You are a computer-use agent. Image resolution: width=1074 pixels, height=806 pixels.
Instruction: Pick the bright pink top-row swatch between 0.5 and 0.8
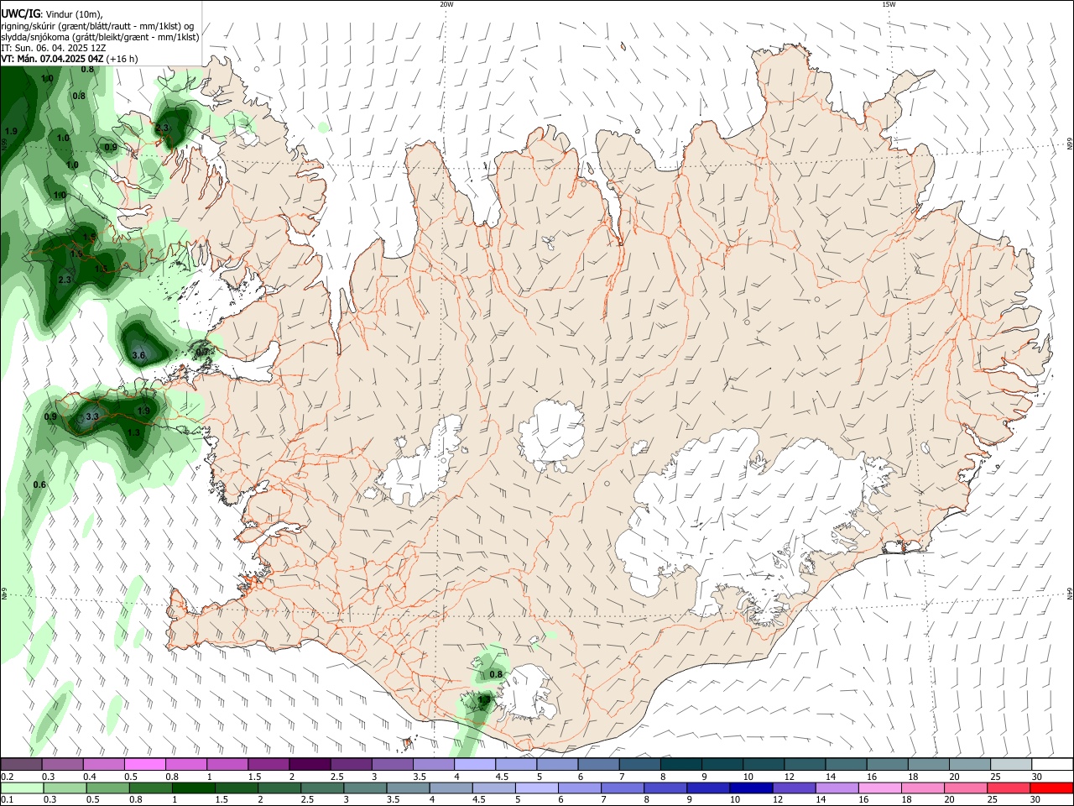pyautogui.click(x=144, y=765)
